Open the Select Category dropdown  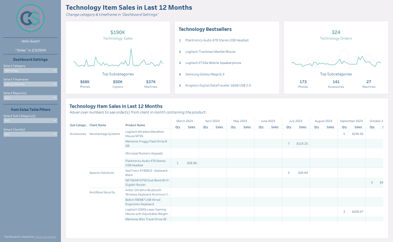pyautogui.click(x=30, y=70)
